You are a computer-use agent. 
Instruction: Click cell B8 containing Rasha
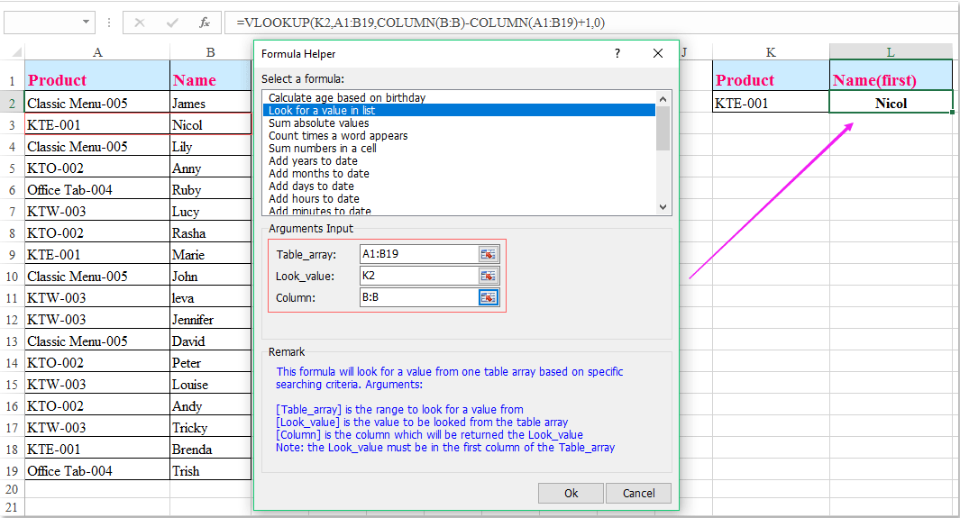[x=210, y=233]
